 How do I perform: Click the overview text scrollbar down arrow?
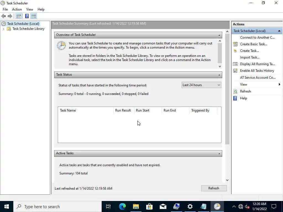(x=220, y=66)
